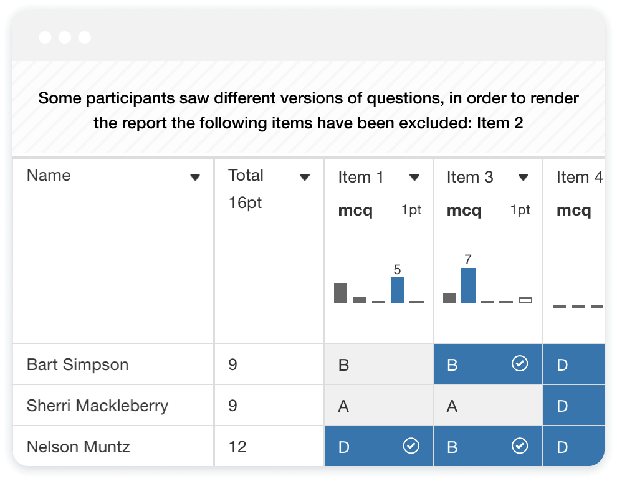Select Bart Simpson's Item 1 answer B cell
Image resolution: width=617 pixels, height=481 pixels.
(x=378, y=364)
